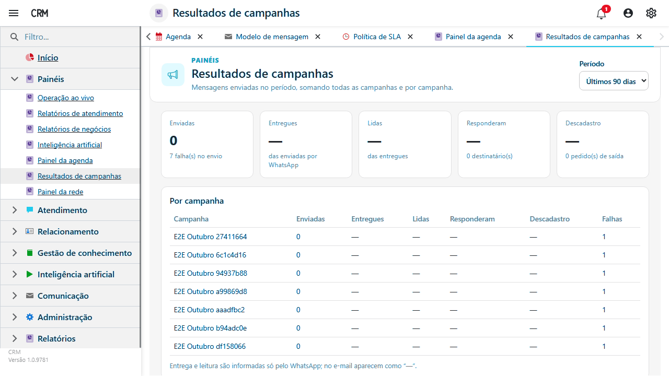Click the Comunicação envelope icon

point(30,296)
